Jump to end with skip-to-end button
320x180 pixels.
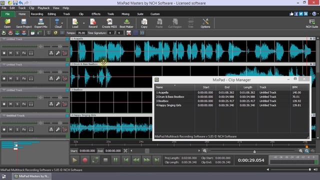156,160
